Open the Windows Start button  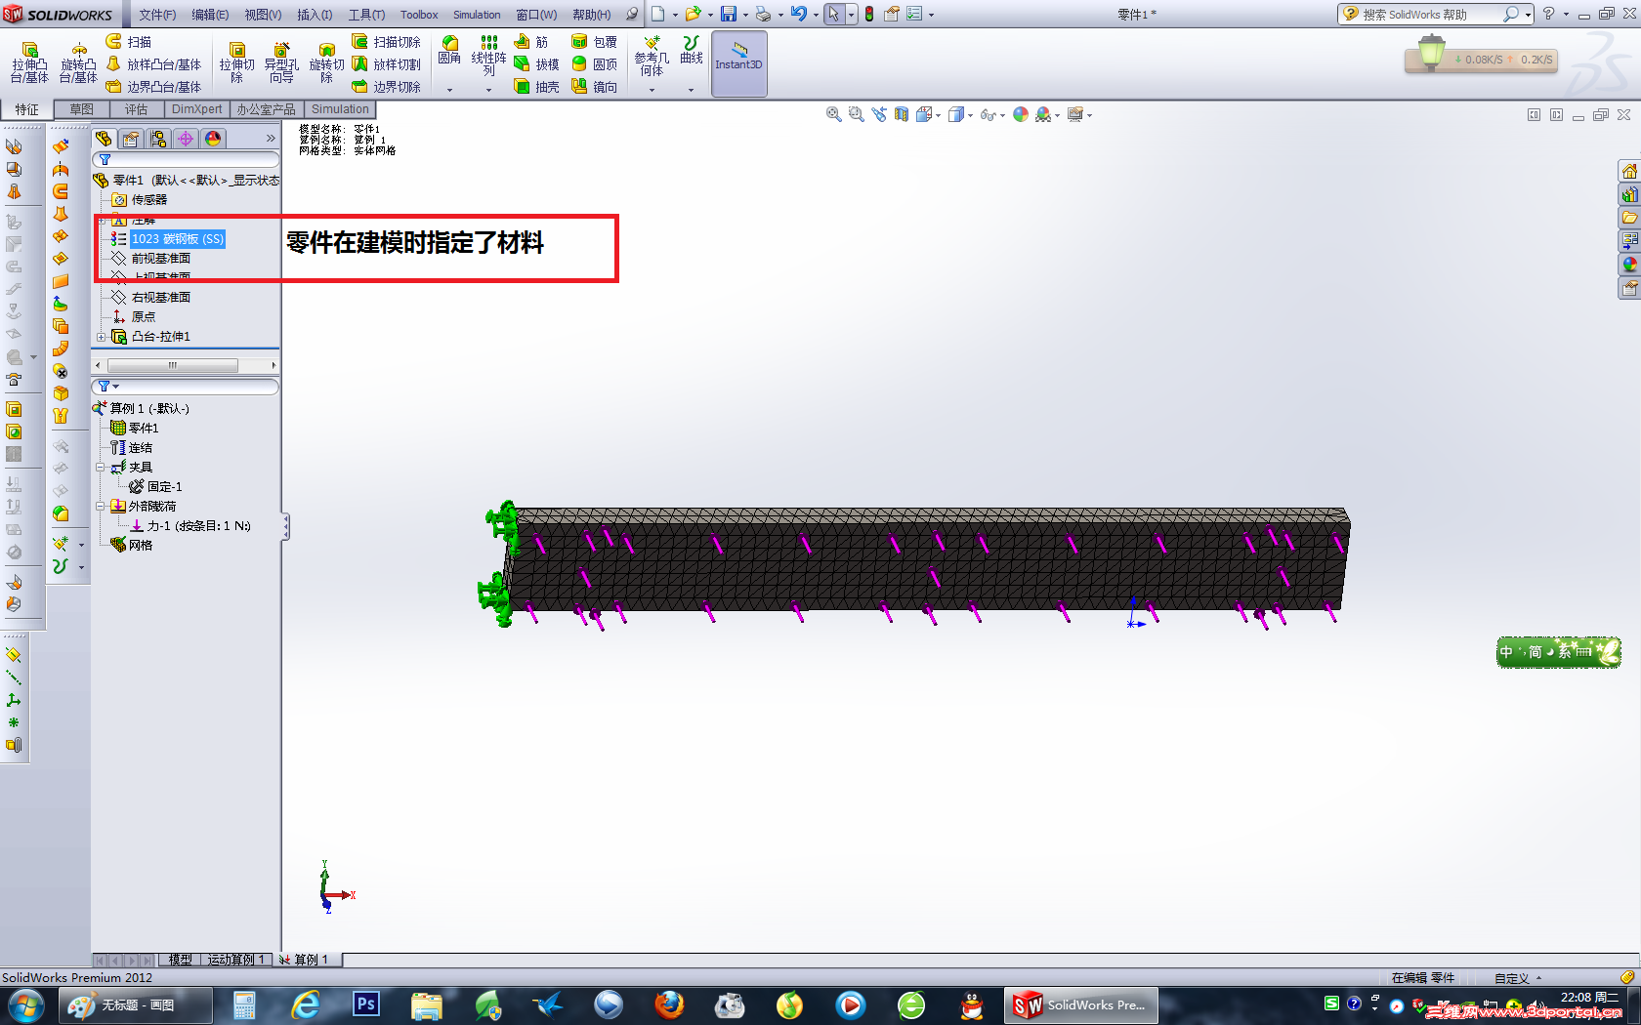coord(26,1005)
